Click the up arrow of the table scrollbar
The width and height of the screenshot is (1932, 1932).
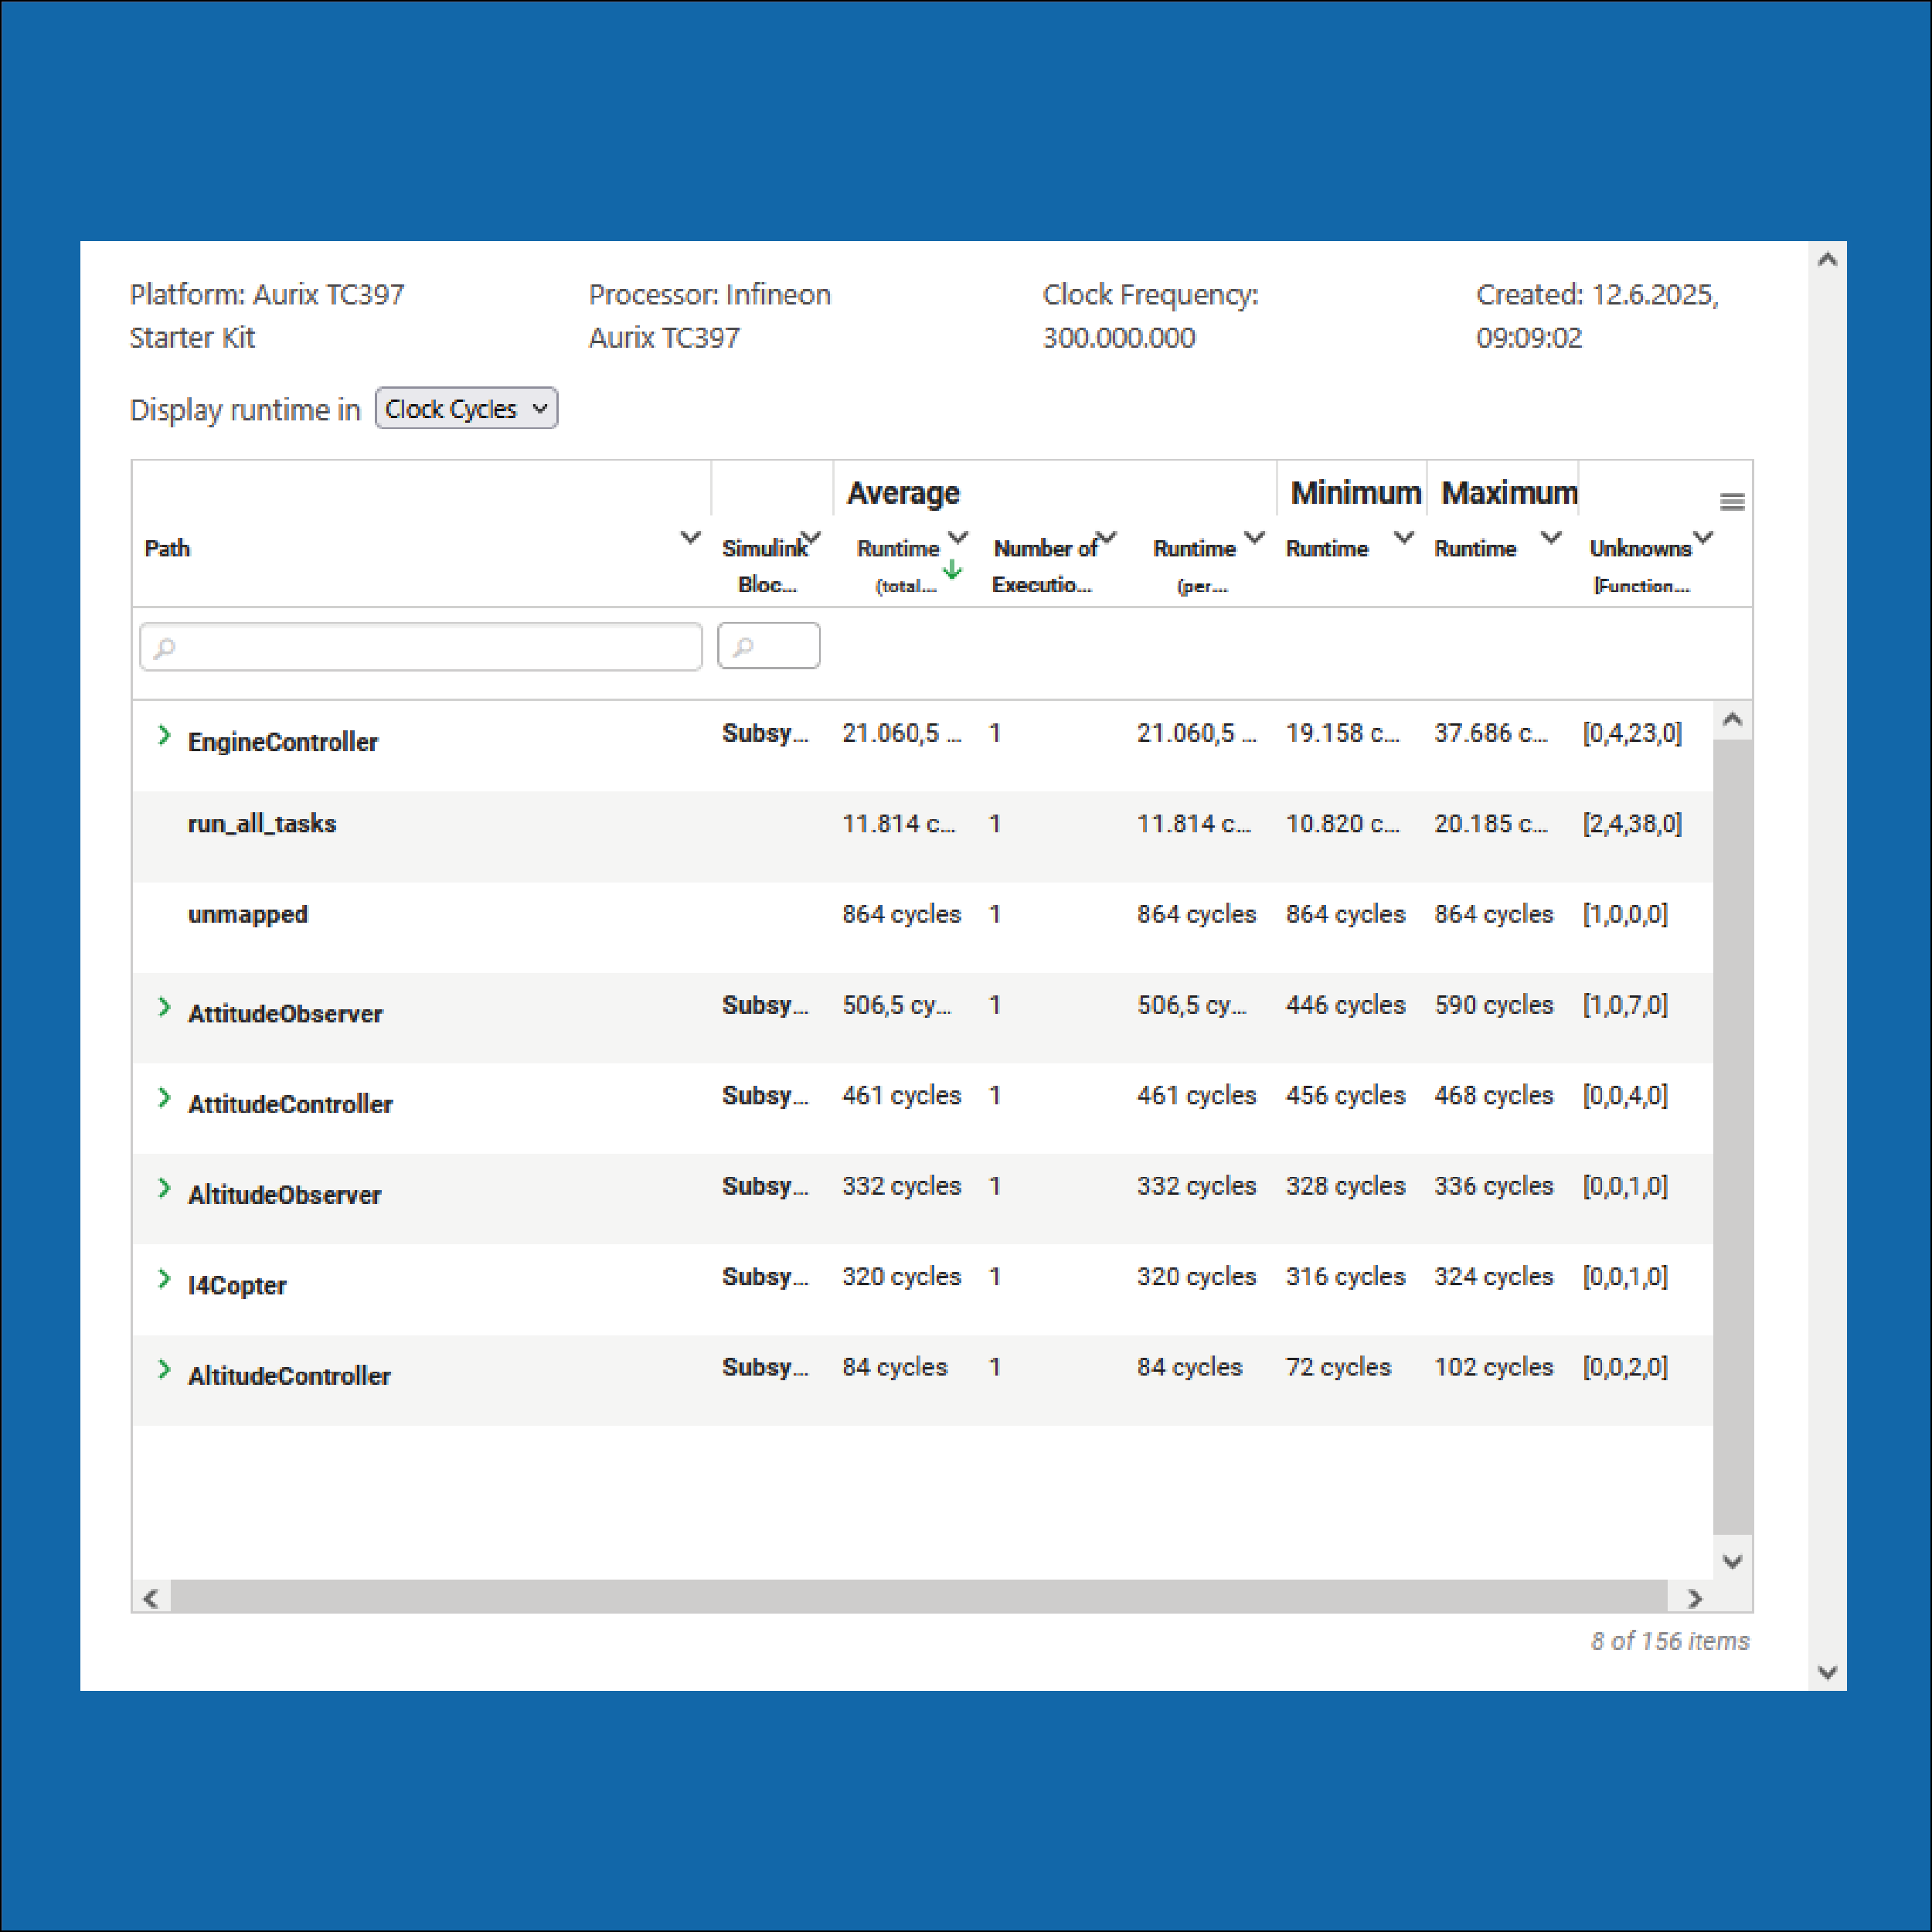coord(1827,258)
